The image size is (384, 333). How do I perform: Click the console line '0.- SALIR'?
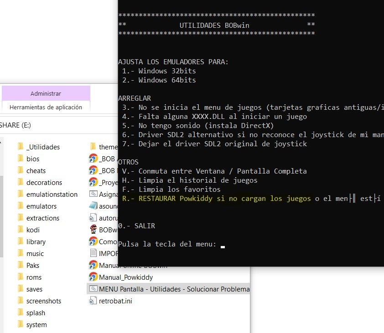click(x=136, y=225)
